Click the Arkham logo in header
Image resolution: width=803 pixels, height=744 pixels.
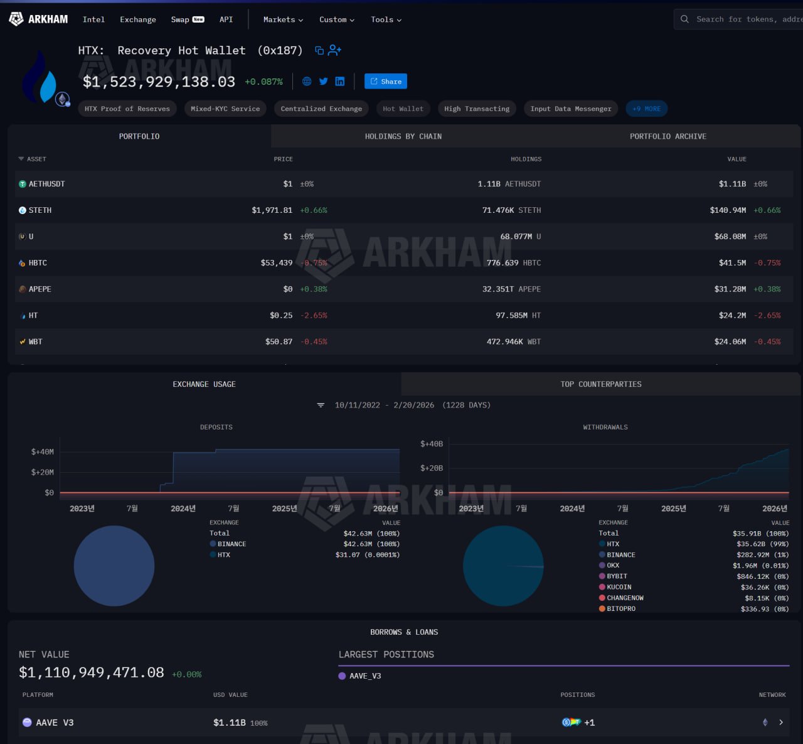pos(38,19)
